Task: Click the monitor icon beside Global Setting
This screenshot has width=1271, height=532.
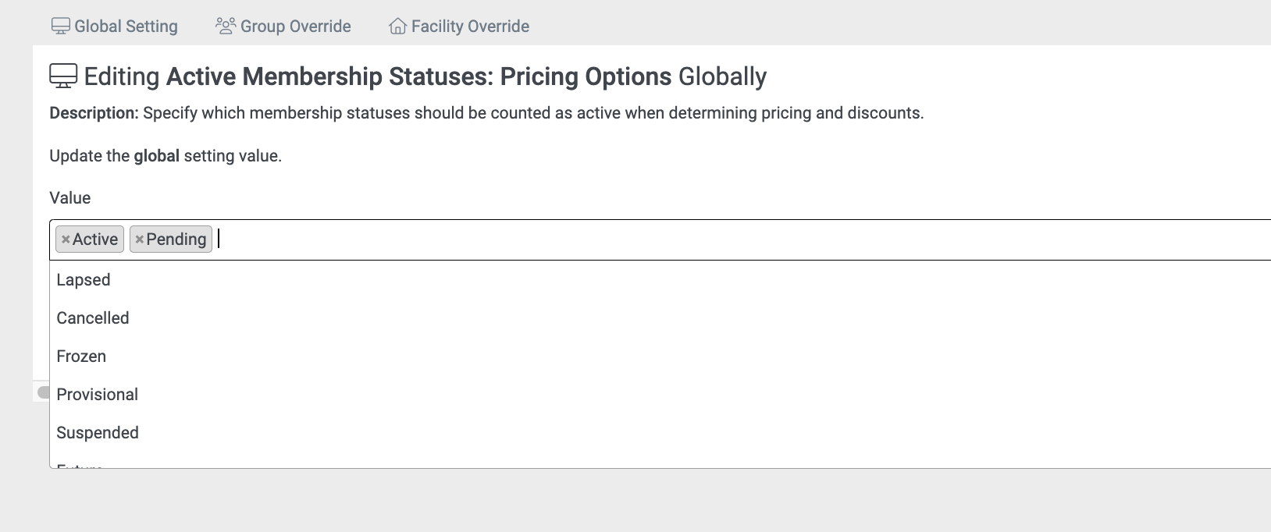Action: [61, 27]
